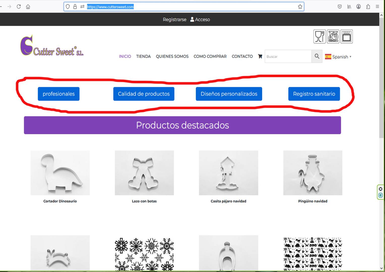Click the Productos destacados banner
This screenshot has height=272, width=385.
pyautogui.click(x=183, y=125)
